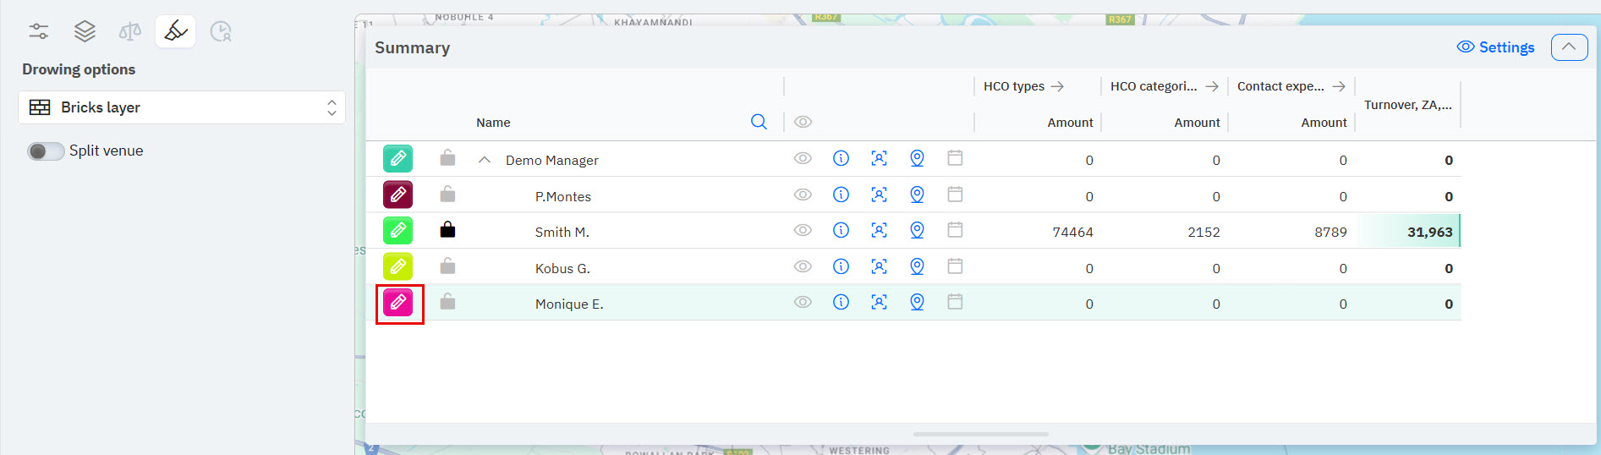Collapse the Summary panel with chevron button
1601x455 pixels.
pos(1569,47)
